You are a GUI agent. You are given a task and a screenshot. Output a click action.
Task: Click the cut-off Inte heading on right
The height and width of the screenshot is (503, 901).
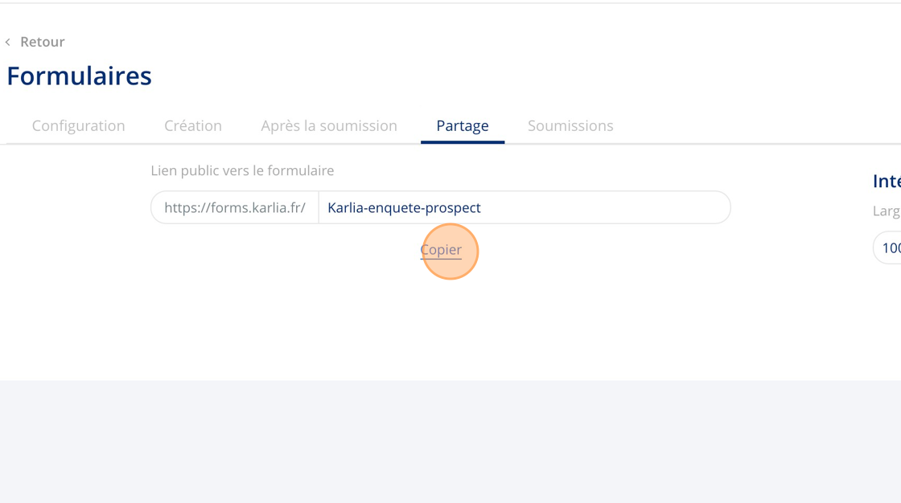pos(887,182)
